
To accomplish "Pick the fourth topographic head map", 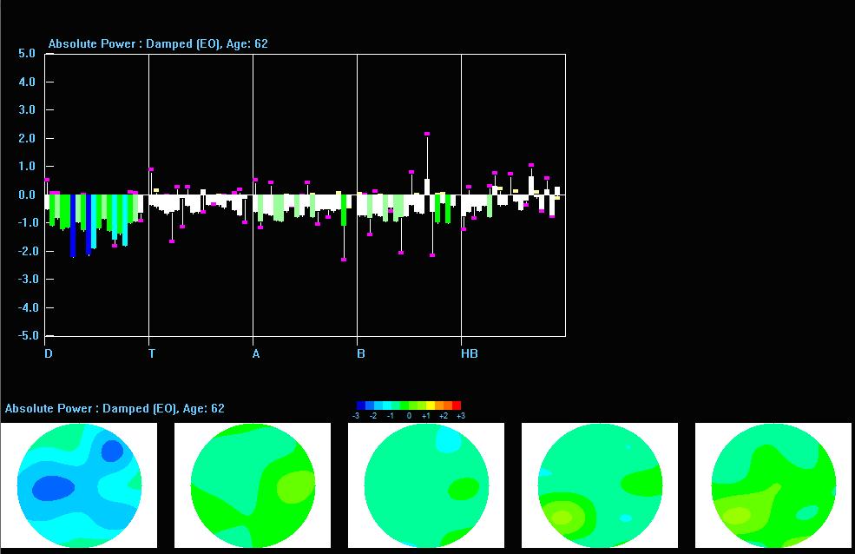I will 600,485.
